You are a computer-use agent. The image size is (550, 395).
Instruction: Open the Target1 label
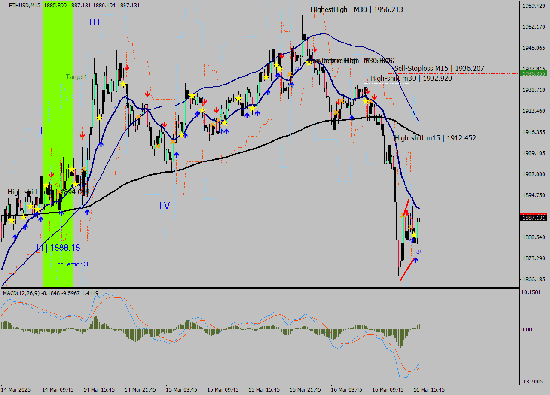pyautogui.click(x=76, y=77)
